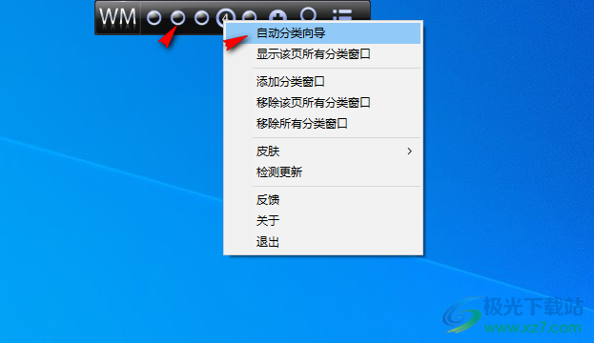This screenshot has width=594, height=343.
Task: Expand 皮肤 submenu arrow
Action: pyautogui.click(x=410, y=151)
